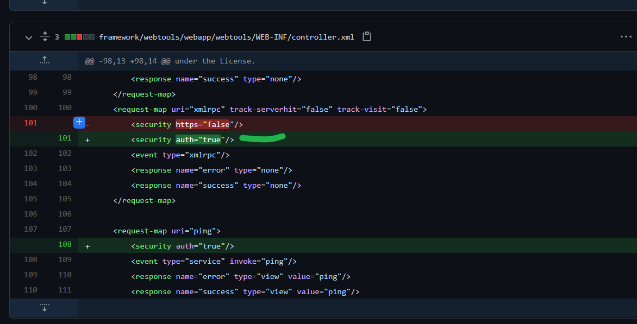Expand previous file's hidden lines arrow at top
637x324 pixels.
click(x=44, y=2)
